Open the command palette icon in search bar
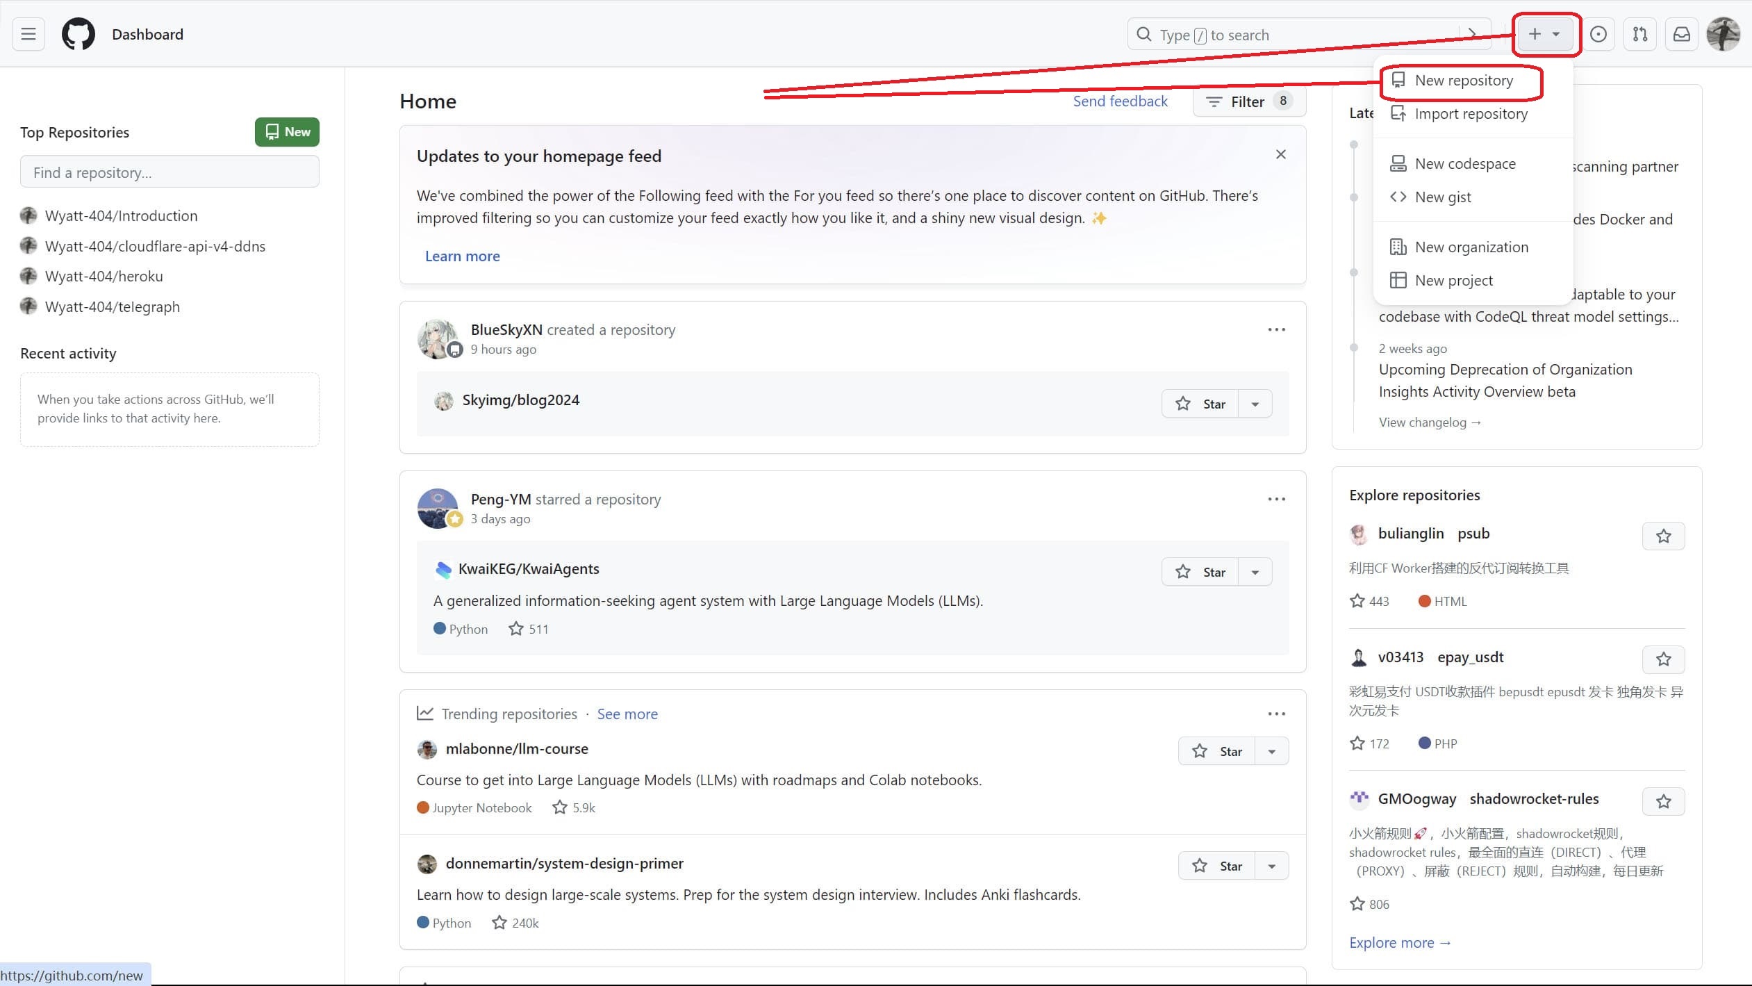Image resolution: width=1752 pixels, height=986 pixels. click(1473, 34)
